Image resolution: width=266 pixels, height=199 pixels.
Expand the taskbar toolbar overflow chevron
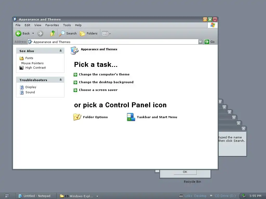(x=211, y=196)
